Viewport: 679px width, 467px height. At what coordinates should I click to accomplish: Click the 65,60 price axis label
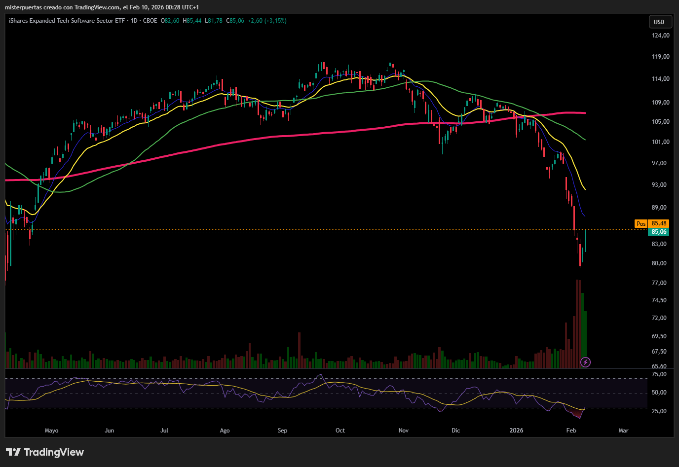pyautogui.click(x=659, y=366)
